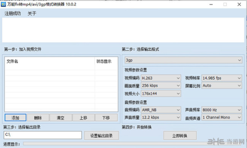Screen dimensions: 247x148
Task: Click the 状态显示 column header
Action: click(x=106, y=61)
